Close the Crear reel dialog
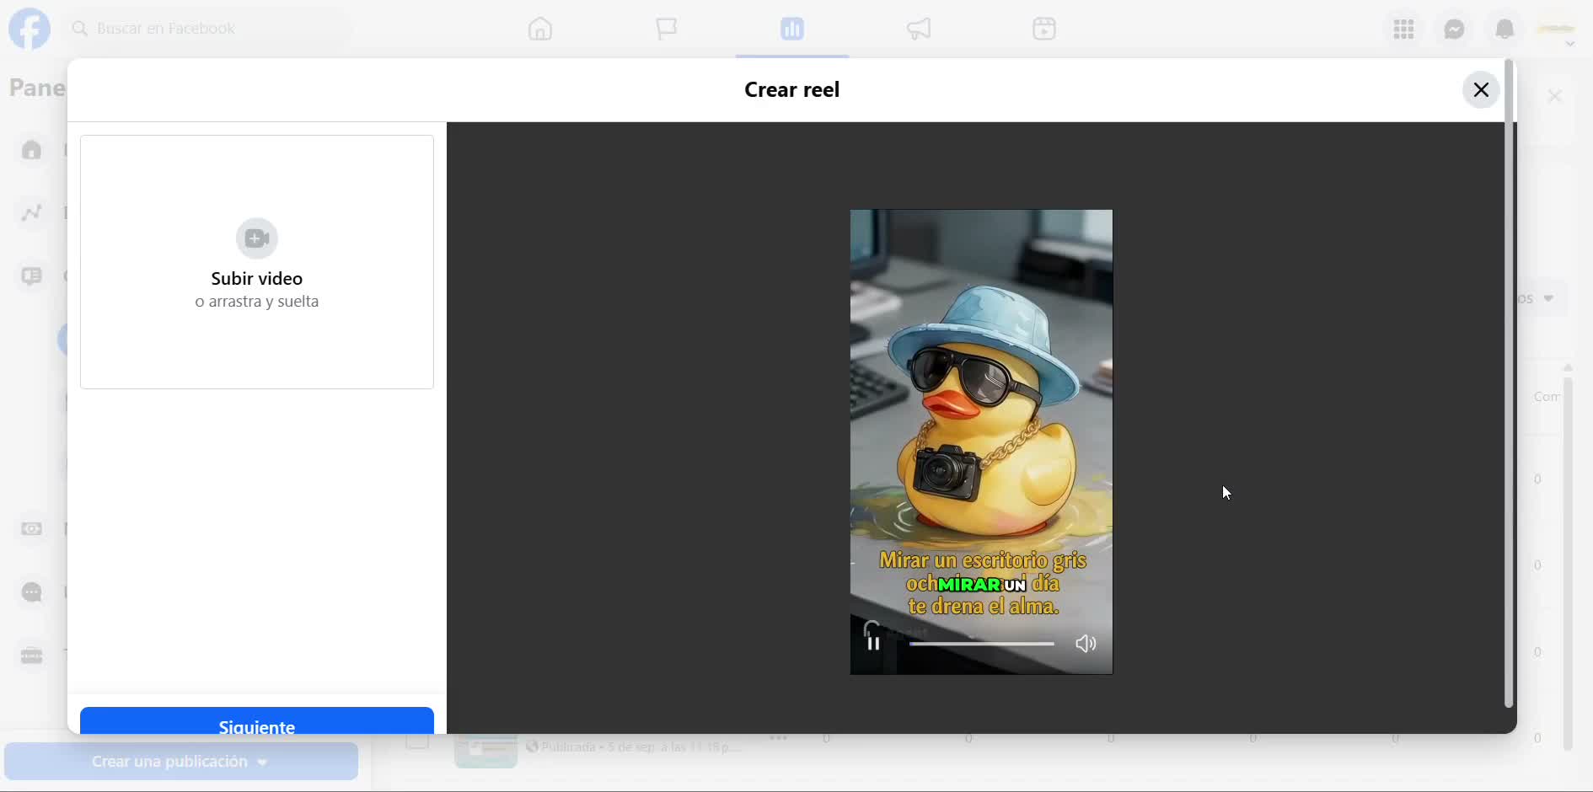Screen dimensions: 1593x792 click(x=1481, y=90)
